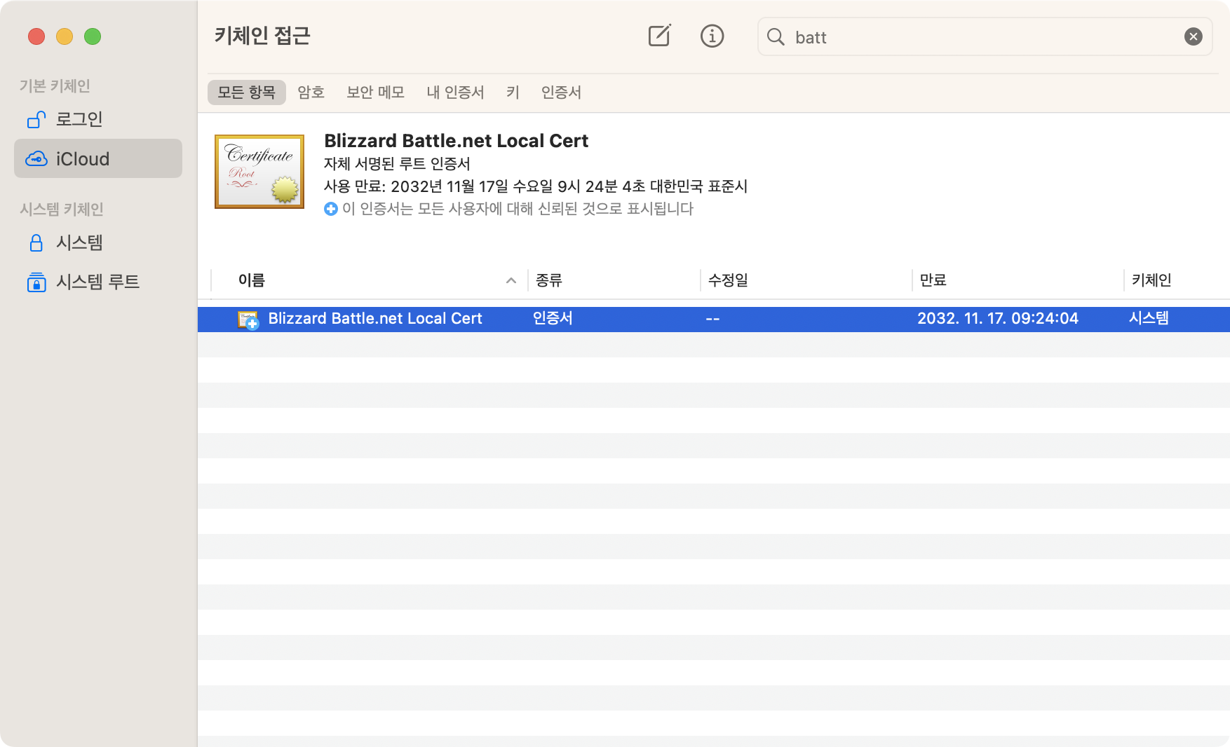1230x747 pixels.
Task: Click the iCloud cloud key icon
Action: point(36,159)
